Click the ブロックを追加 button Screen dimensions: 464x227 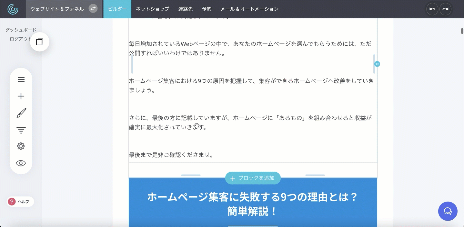coord(253,178)
